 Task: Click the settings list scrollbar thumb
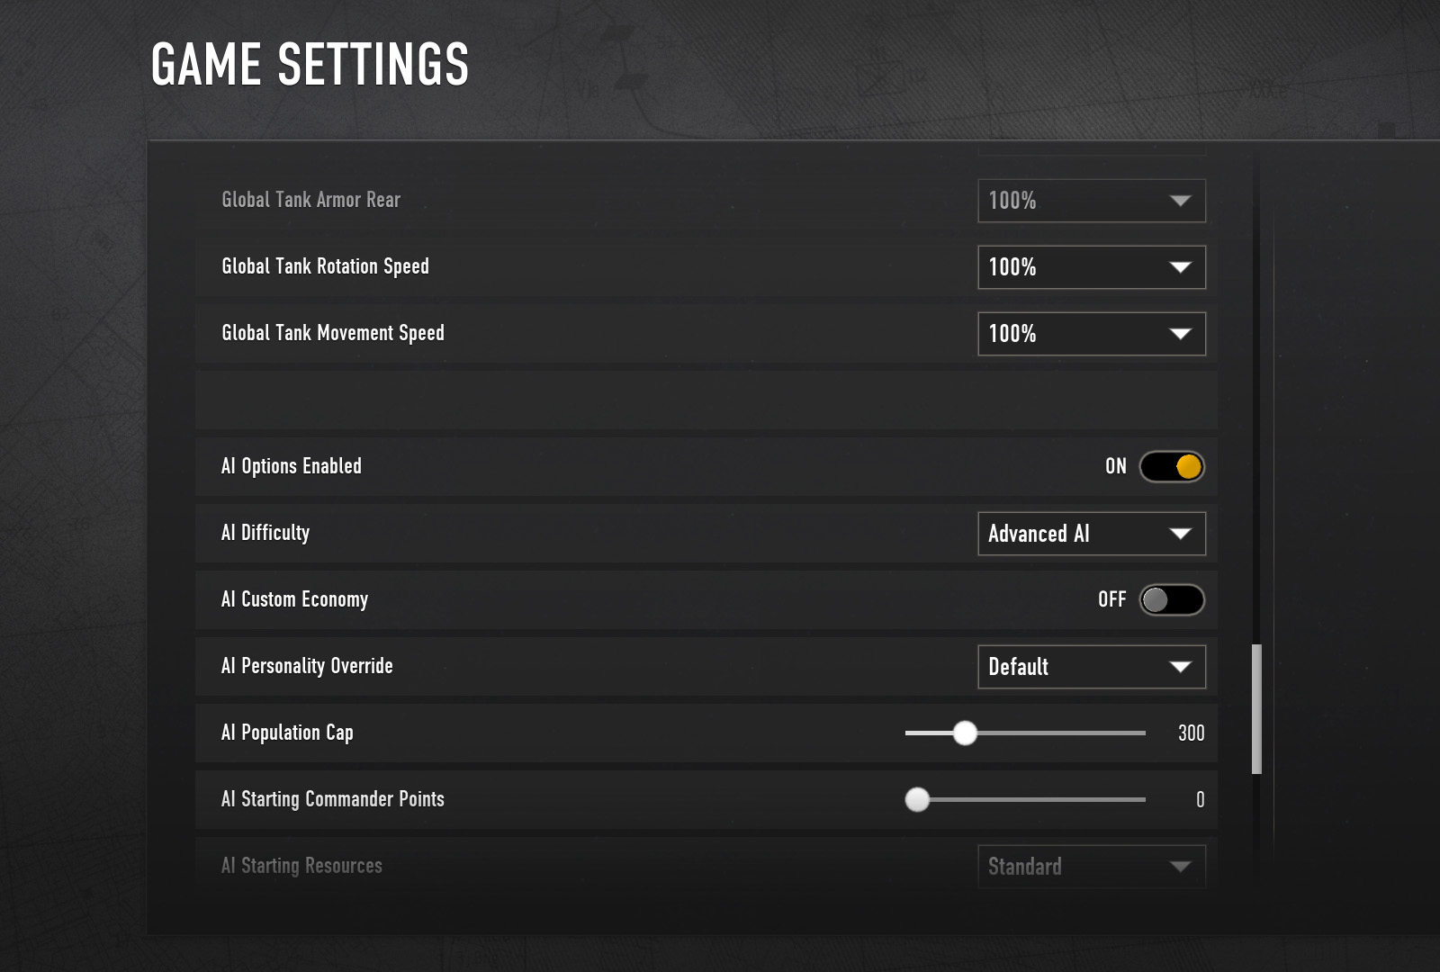(x=1256, y=709)
